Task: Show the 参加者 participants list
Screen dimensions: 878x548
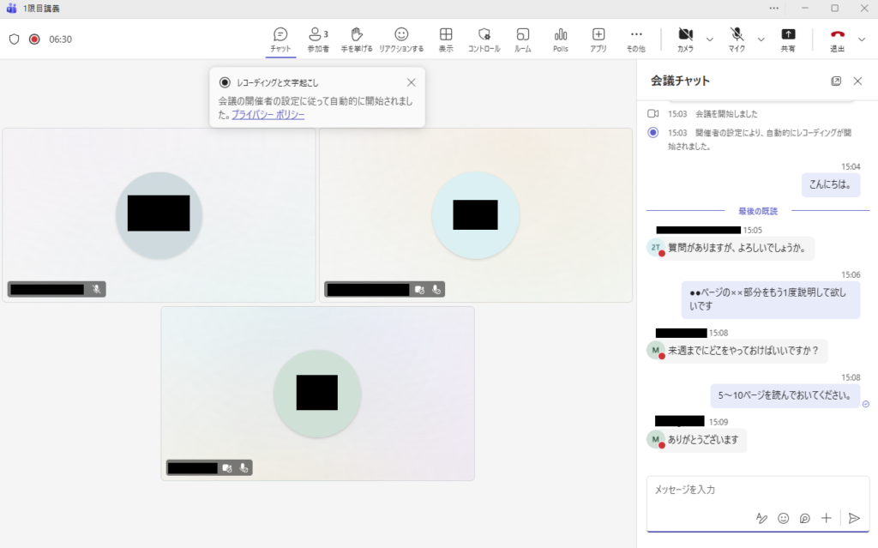Action: coord(318,39)
